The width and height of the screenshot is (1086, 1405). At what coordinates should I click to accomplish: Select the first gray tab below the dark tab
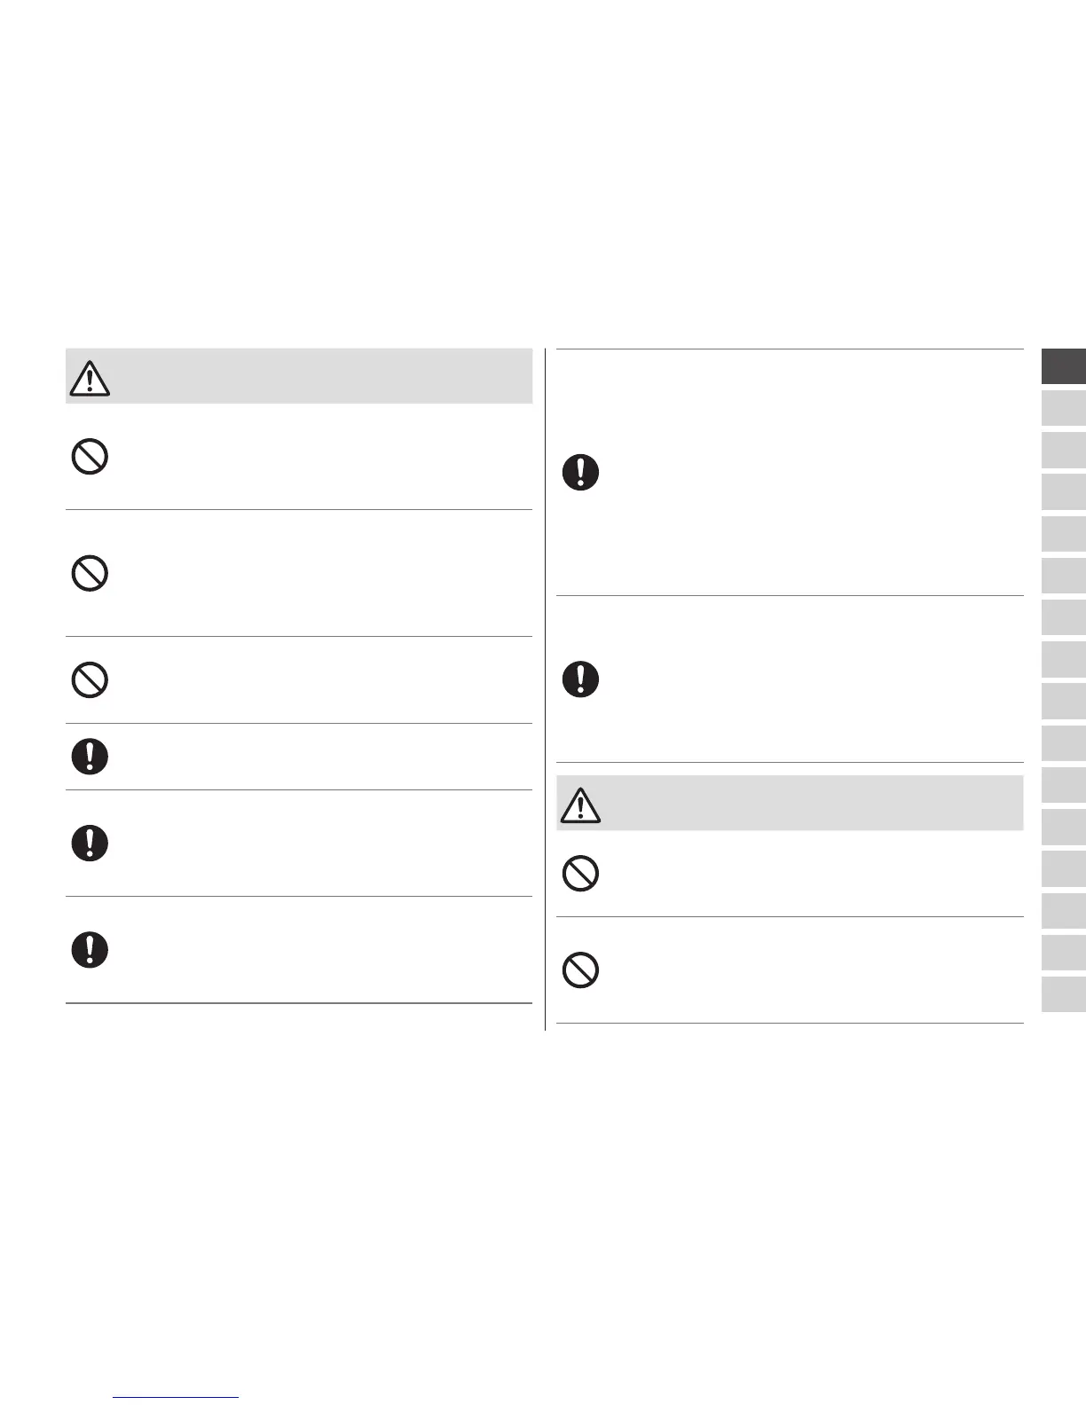pos(1063,409)
